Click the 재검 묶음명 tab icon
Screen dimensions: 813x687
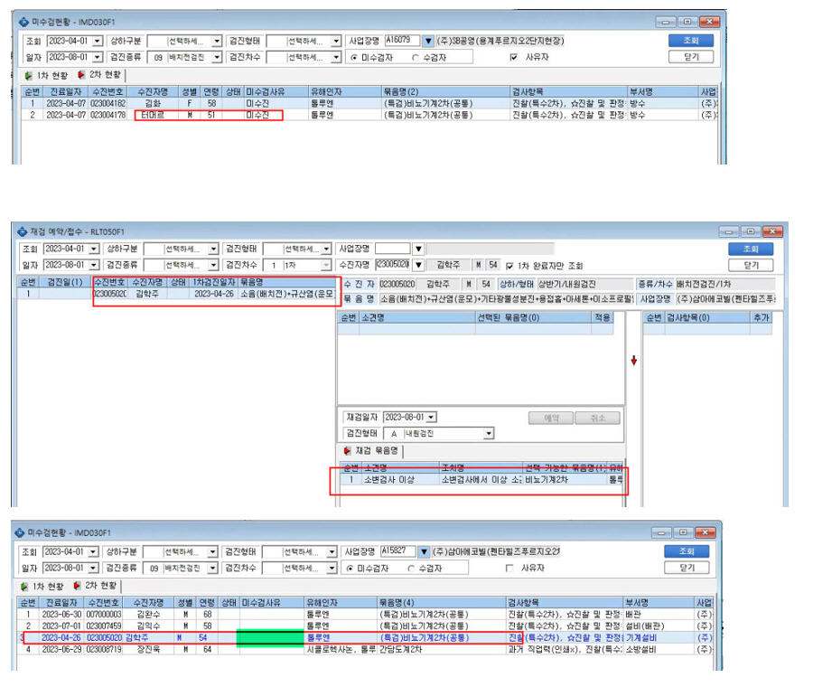point(347,450)
